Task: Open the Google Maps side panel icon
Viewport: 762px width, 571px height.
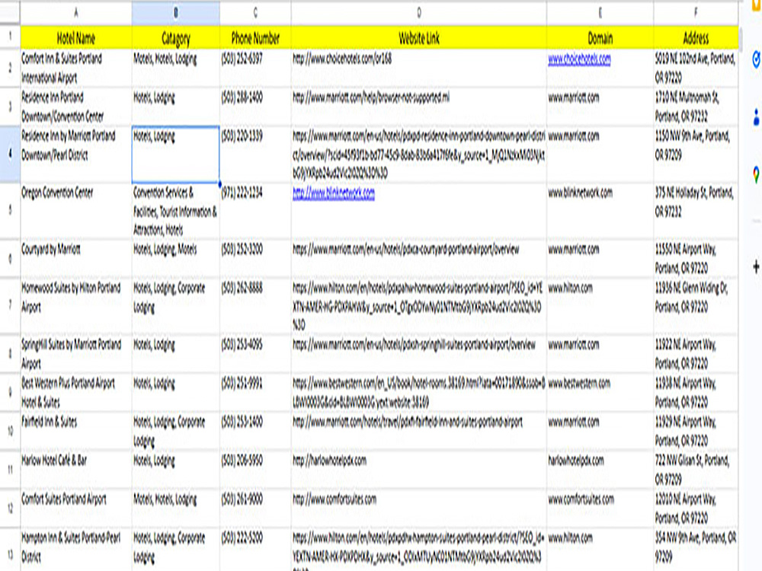Action: [x=756, y=174]
